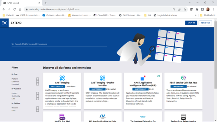Toggle the browser side panel

202,9
